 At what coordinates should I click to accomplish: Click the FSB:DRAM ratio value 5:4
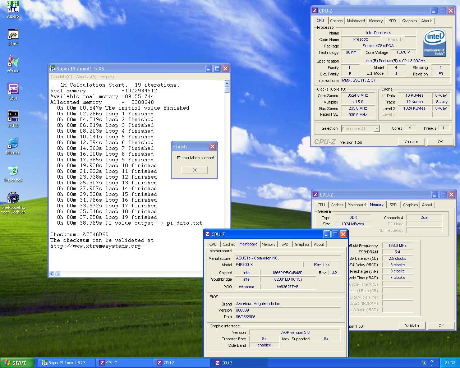tap(397, 252)
